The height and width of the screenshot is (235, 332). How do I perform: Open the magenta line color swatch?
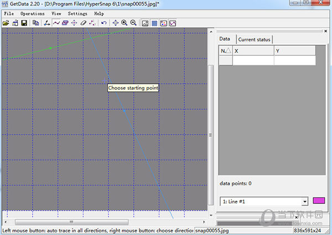pos(319,201)
